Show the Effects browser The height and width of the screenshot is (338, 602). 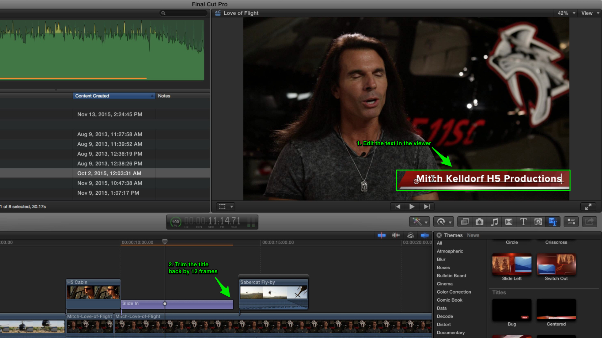tap(465, 222)
